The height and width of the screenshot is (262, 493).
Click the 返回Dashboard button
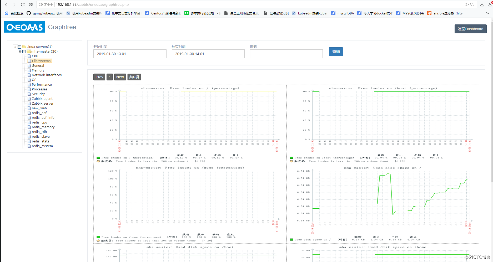(x=470, y=29)
